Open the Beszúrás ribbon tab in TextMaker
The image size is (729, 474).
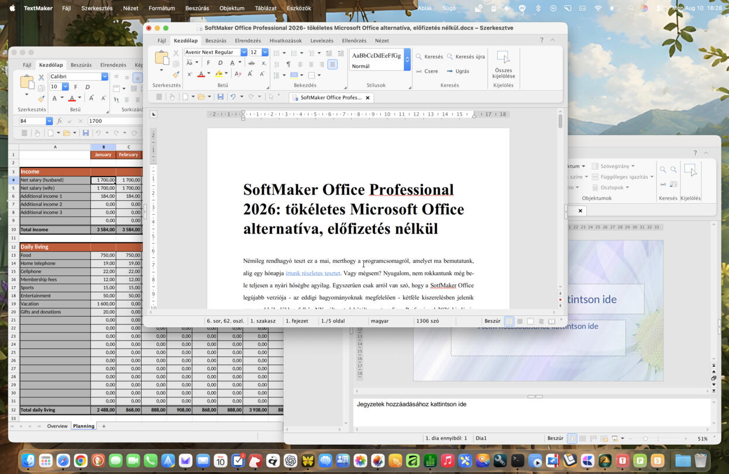coord(215,40)
